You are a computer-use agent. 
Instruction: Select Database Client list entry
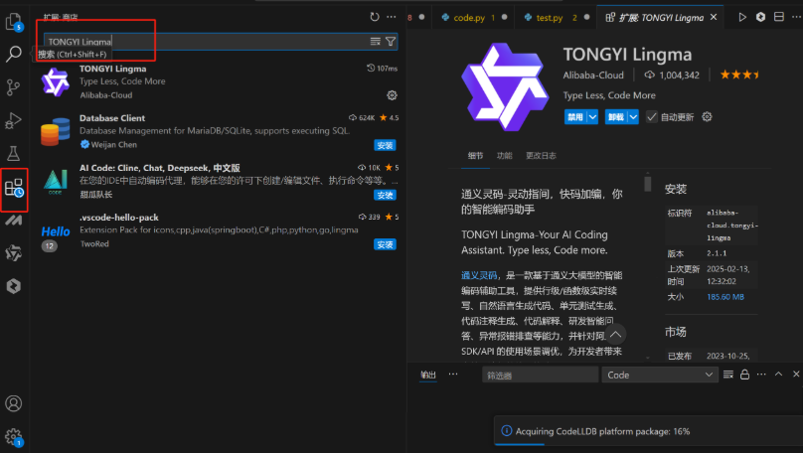[x=219, y=131]
